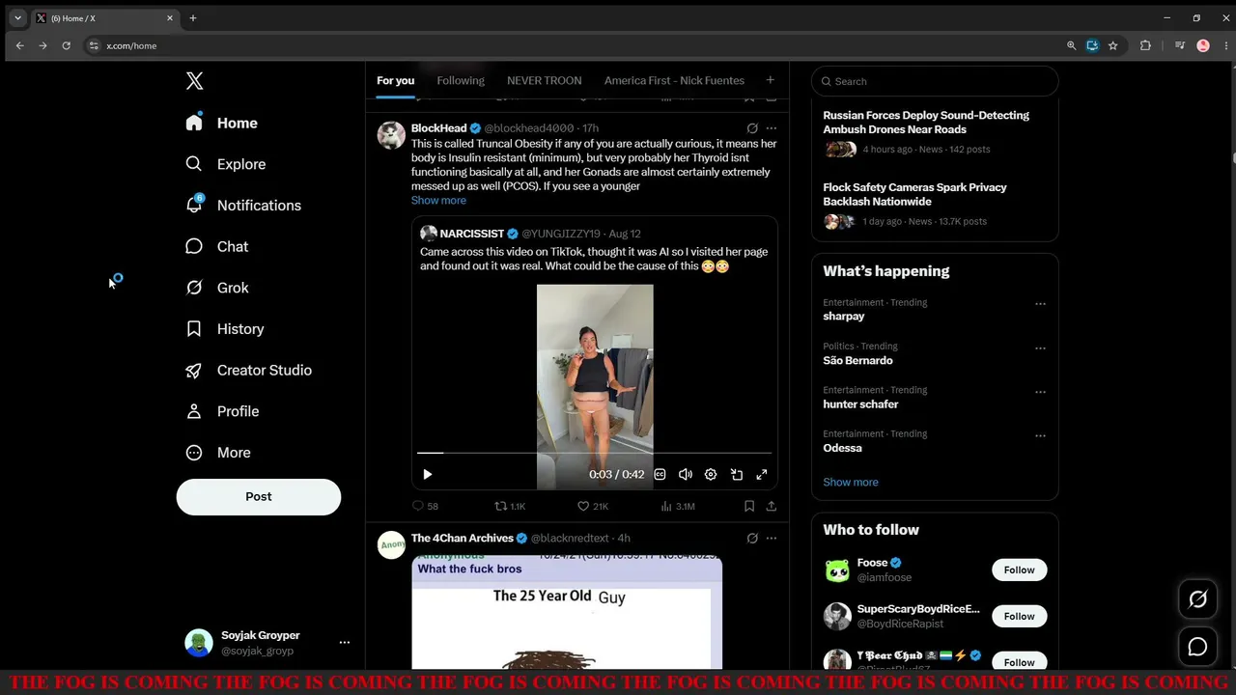Toggle captions on the video
Viewport: 1236px width, 695px height.
pyautogui.click(x=660, y=474)
